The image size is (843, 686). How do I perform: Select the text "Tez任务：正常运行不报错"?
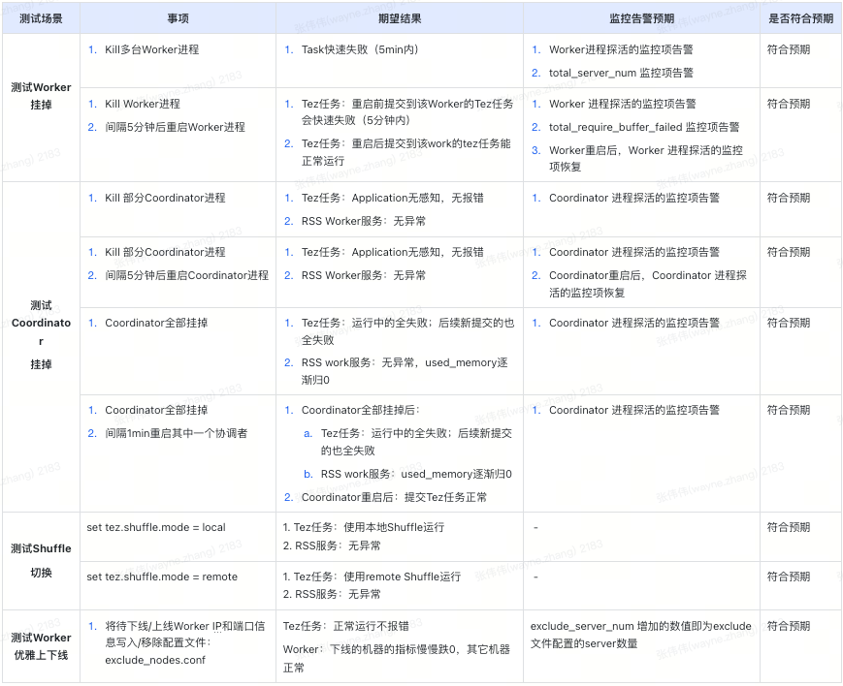coord(345,626)
